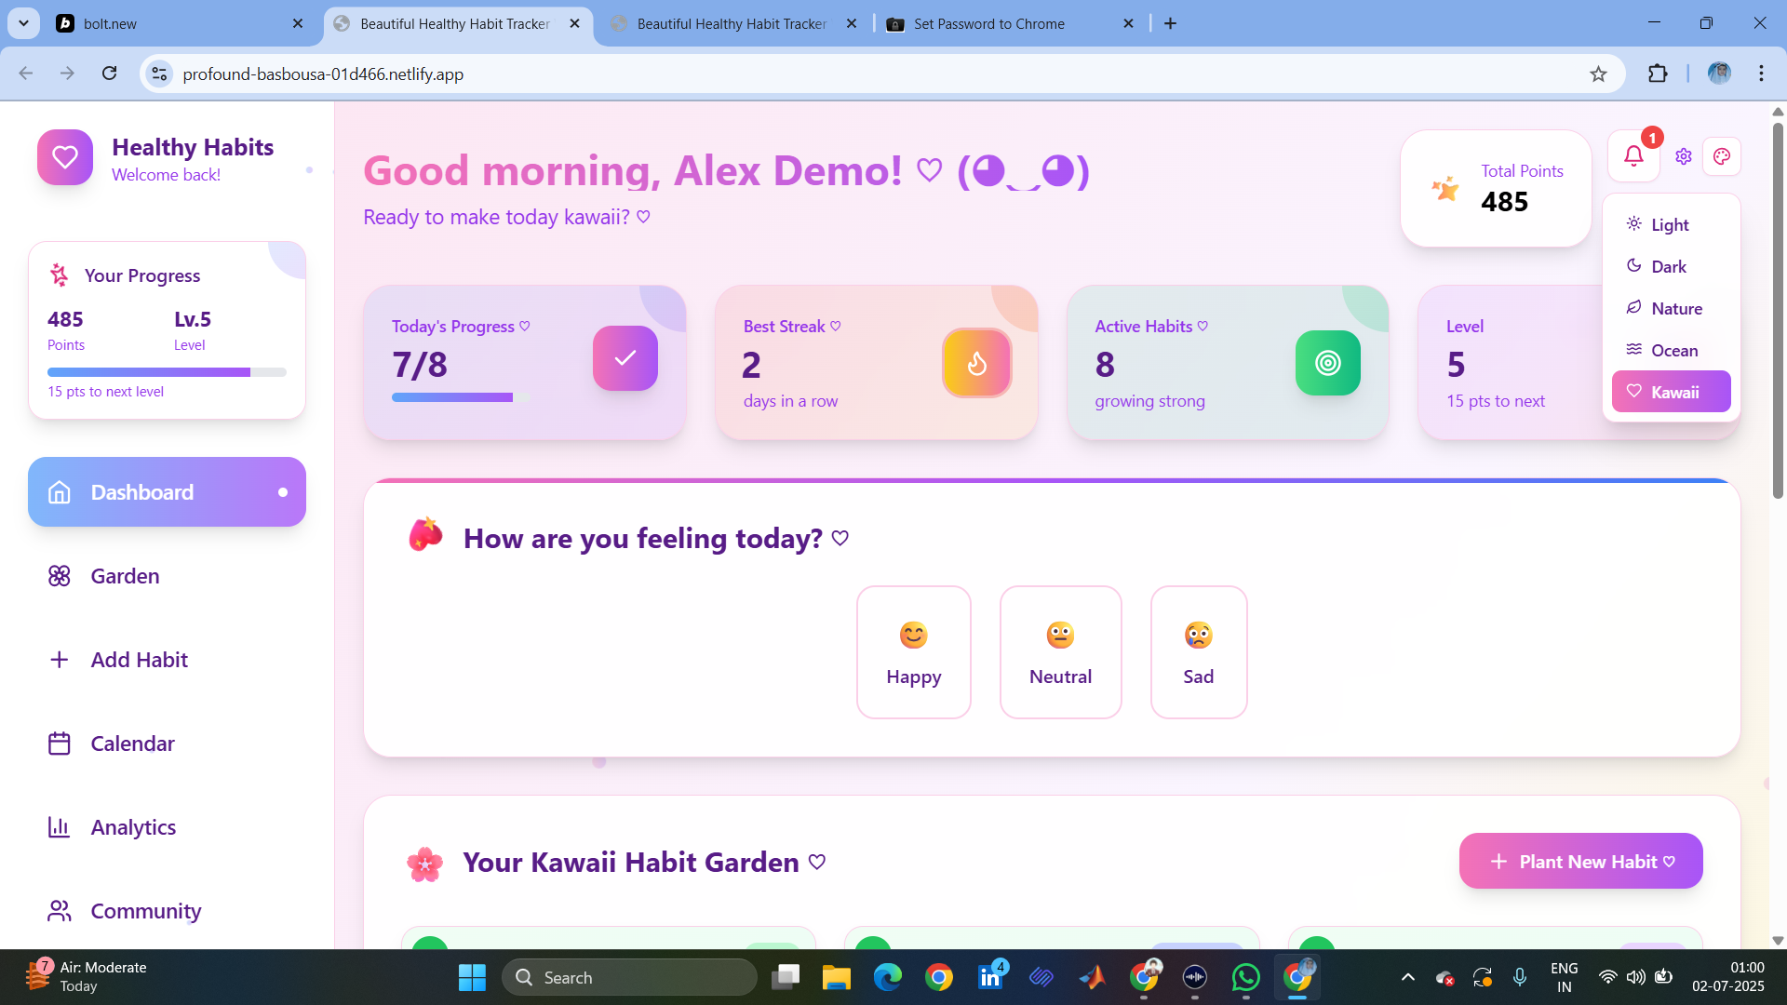The height and width of the screenshot is (1005, 1787).
Task: Choose Ocean theme from dropdown
Action: tap(1673, 351)
